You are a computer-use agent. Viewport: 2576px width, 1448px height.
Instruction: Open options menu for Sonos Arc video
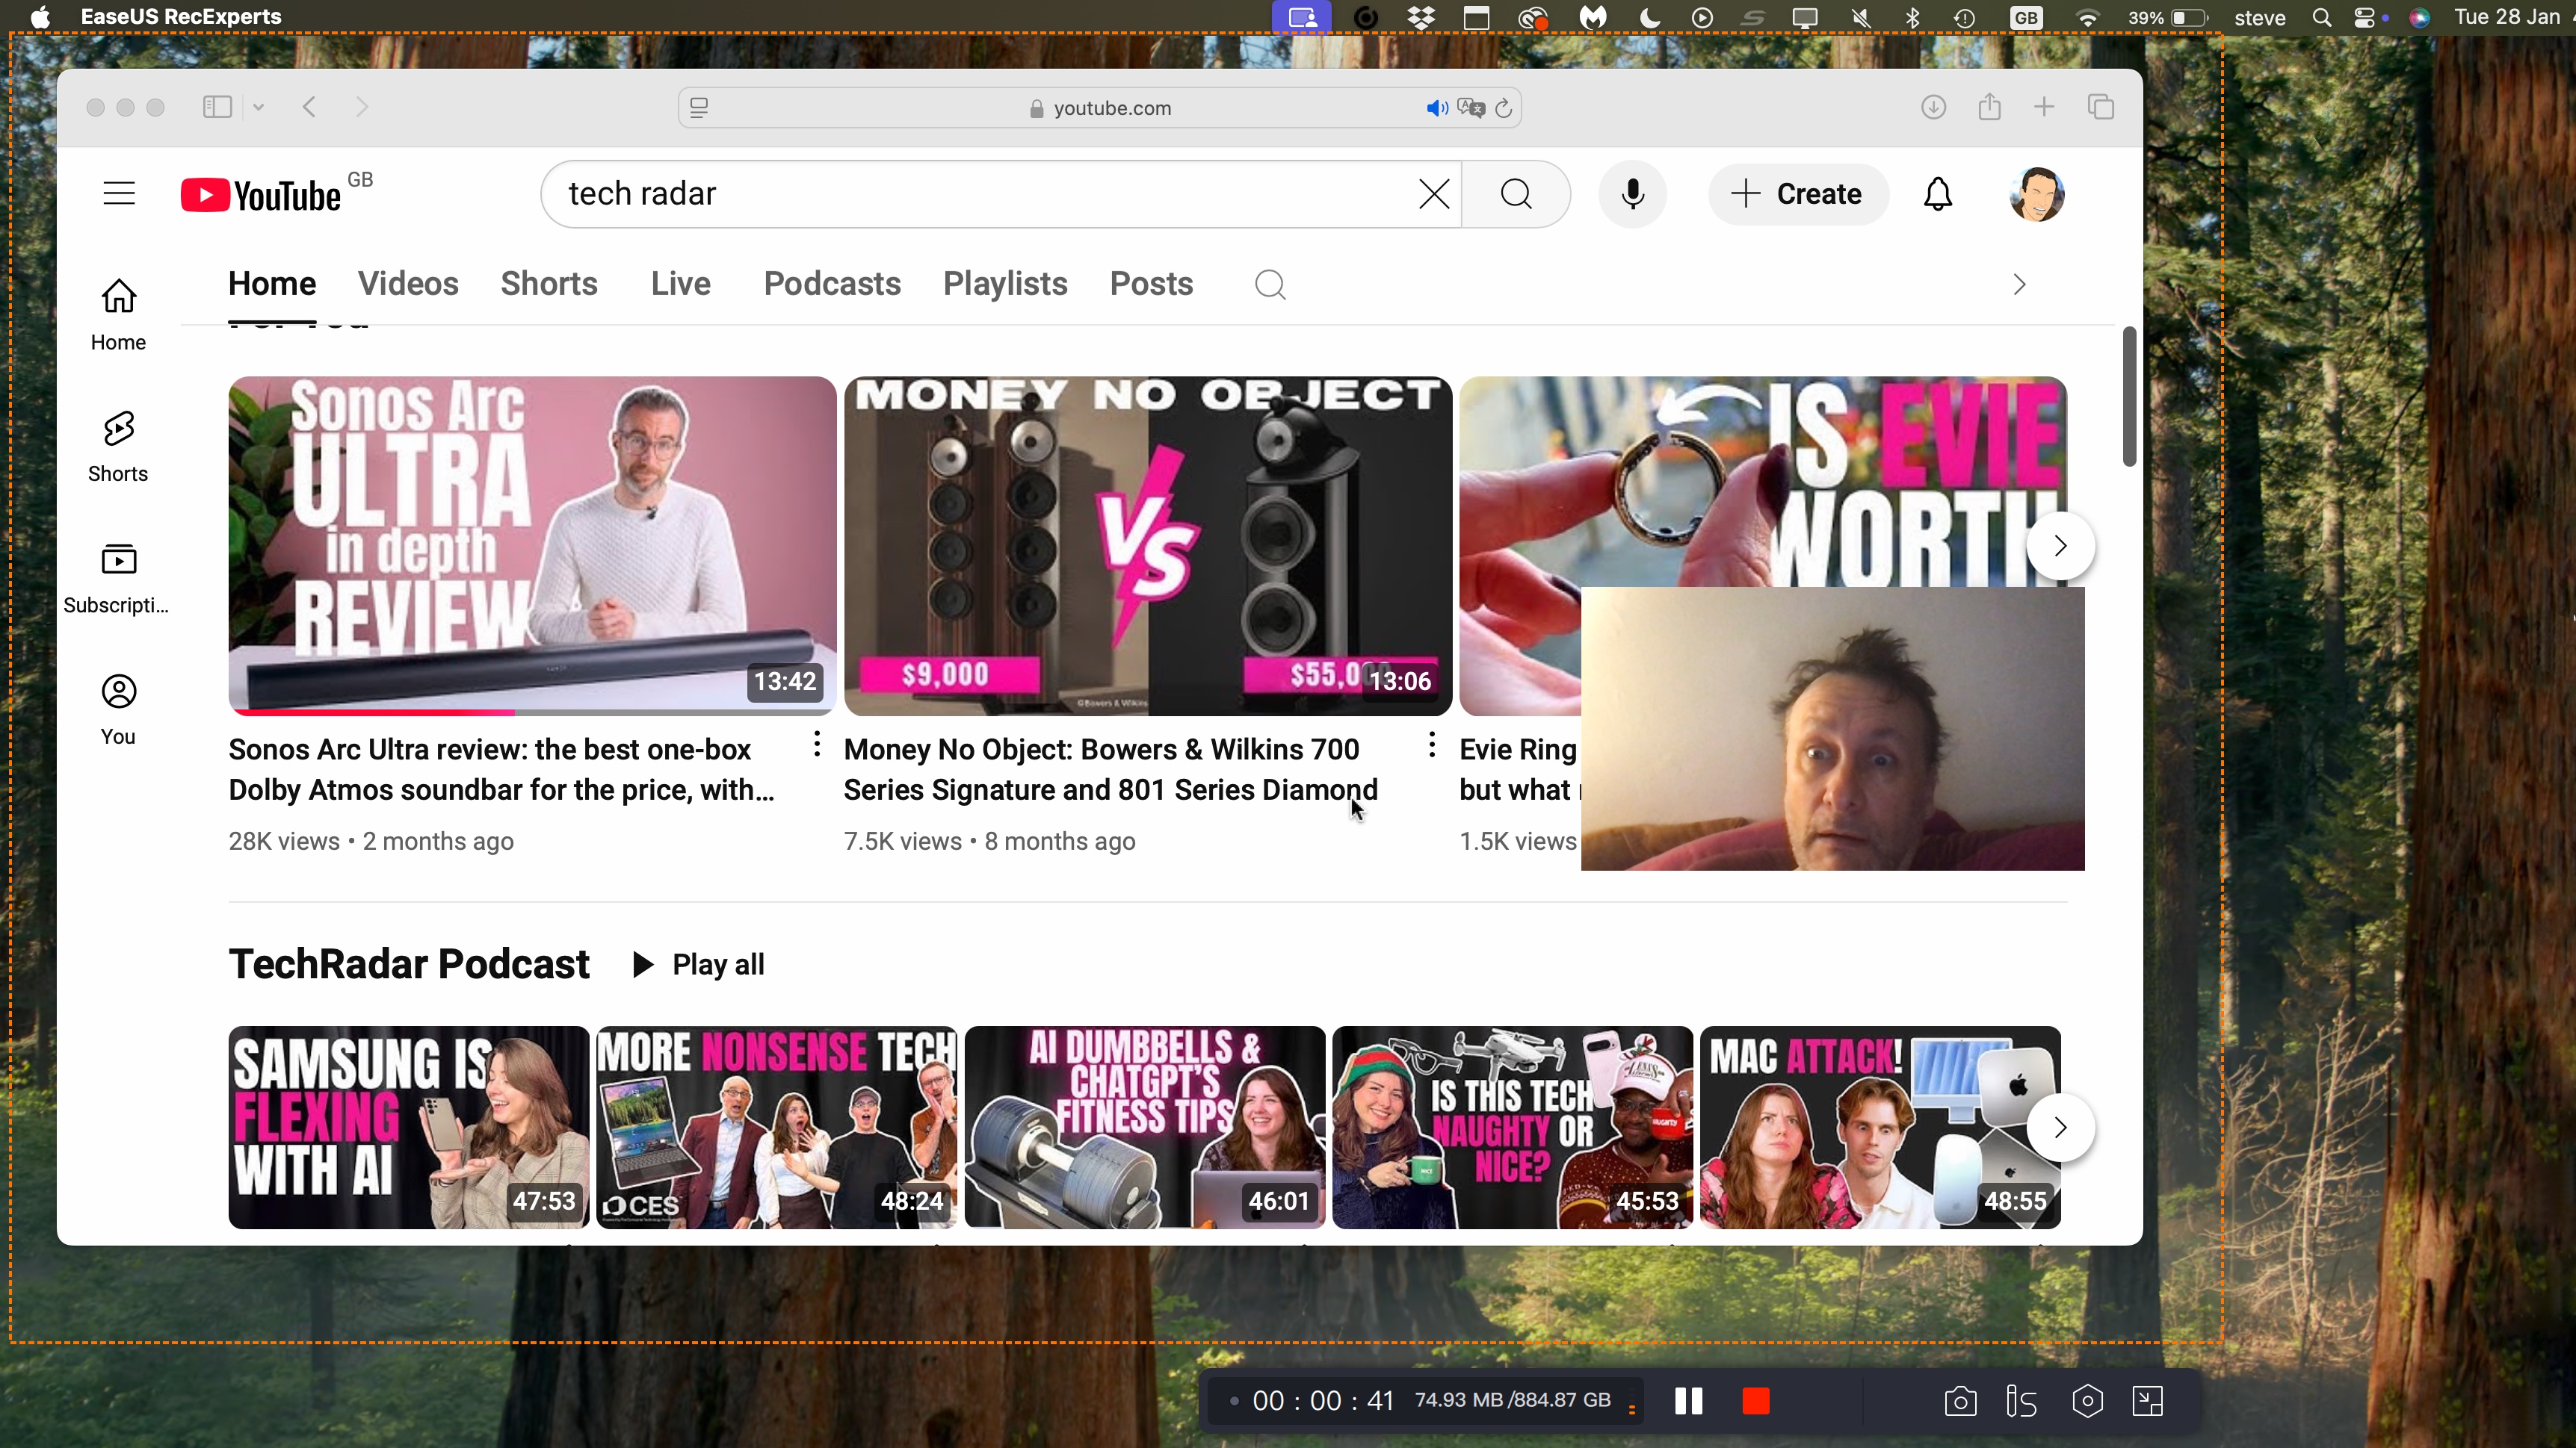click(817, 745)
